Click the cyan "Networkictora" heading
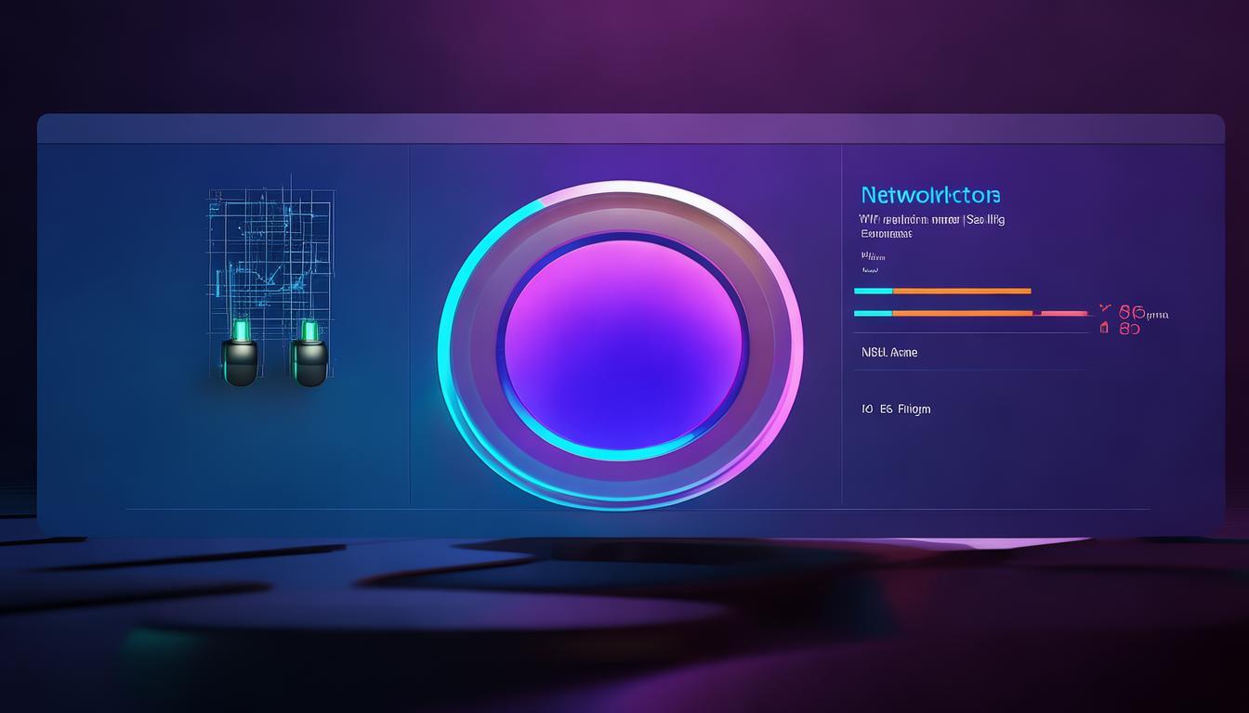Viewport: 1249px width, 713px height. coord(930,196)
